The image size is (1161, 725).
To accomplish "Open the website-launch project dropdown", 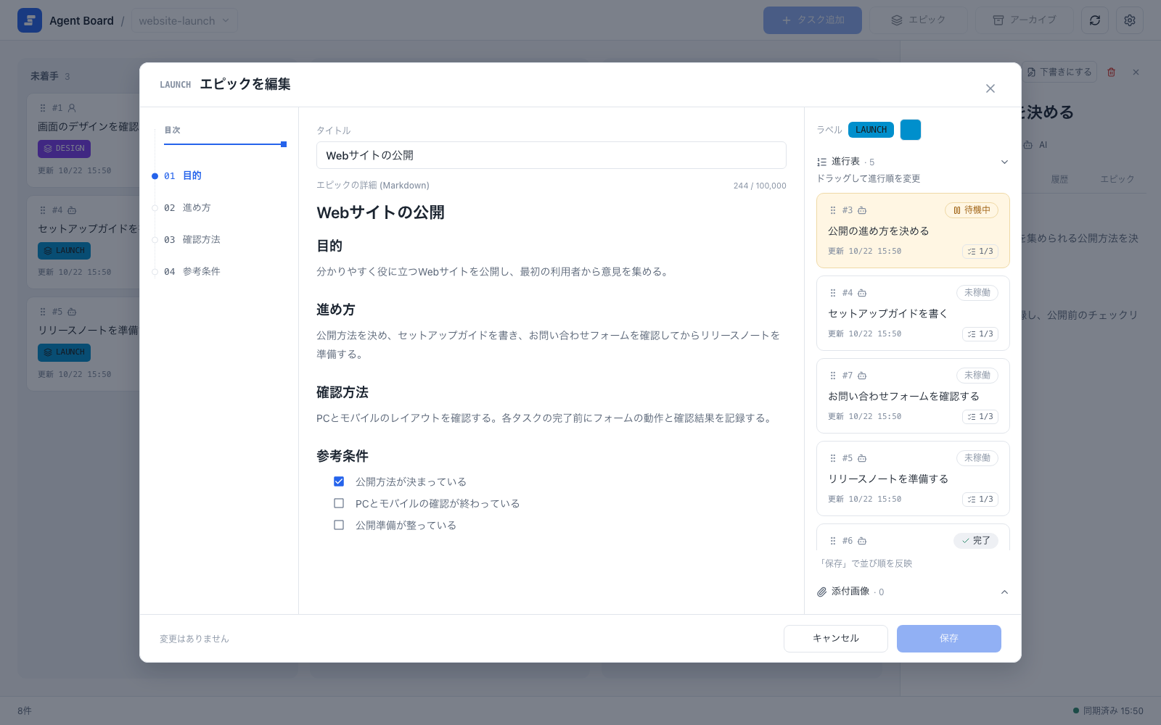I will point(184,20).
